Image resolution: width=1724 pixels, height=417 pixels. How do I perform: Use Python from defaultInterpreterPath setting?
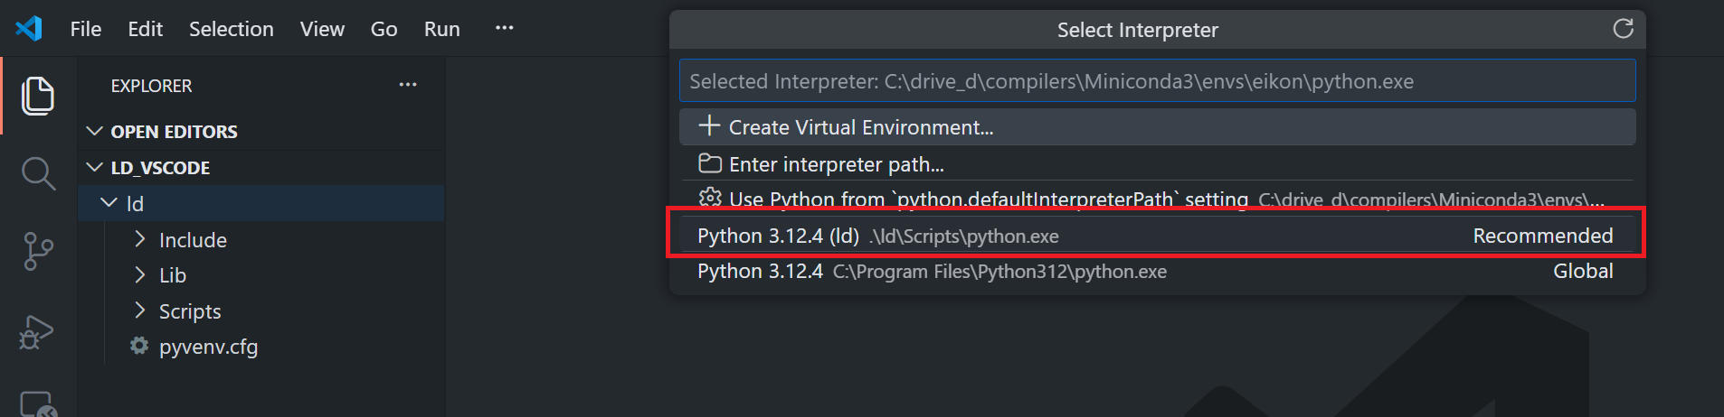click(1157, 199)
